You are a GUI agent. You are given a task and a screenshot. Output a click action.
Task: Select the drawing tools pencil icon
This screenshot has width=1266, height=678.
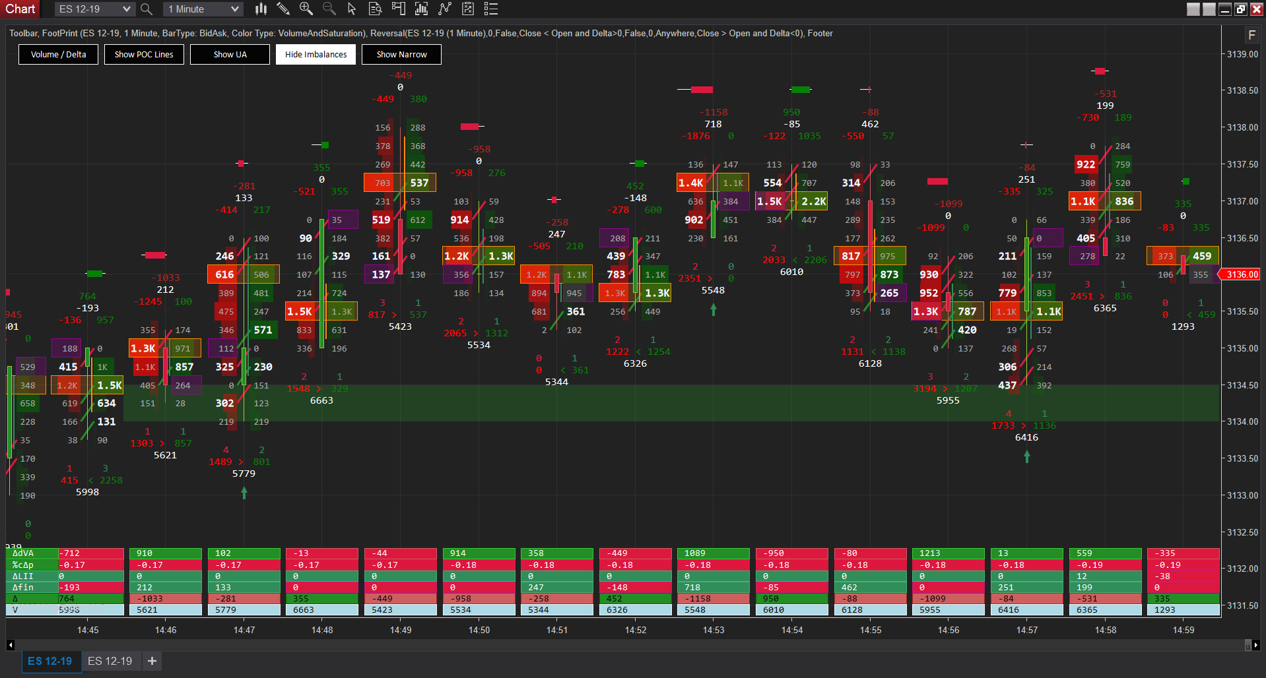click(283, 9)
